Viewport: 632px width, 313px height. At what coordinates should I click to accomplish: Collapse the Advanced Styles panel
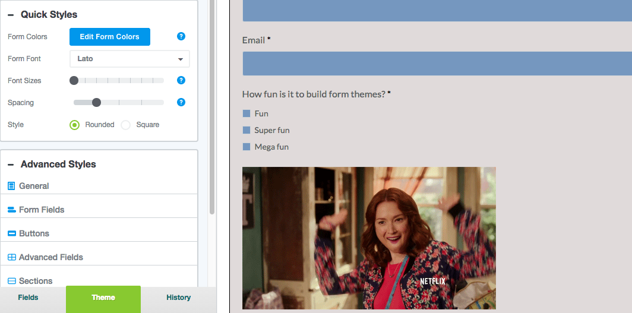coord(11,165)
